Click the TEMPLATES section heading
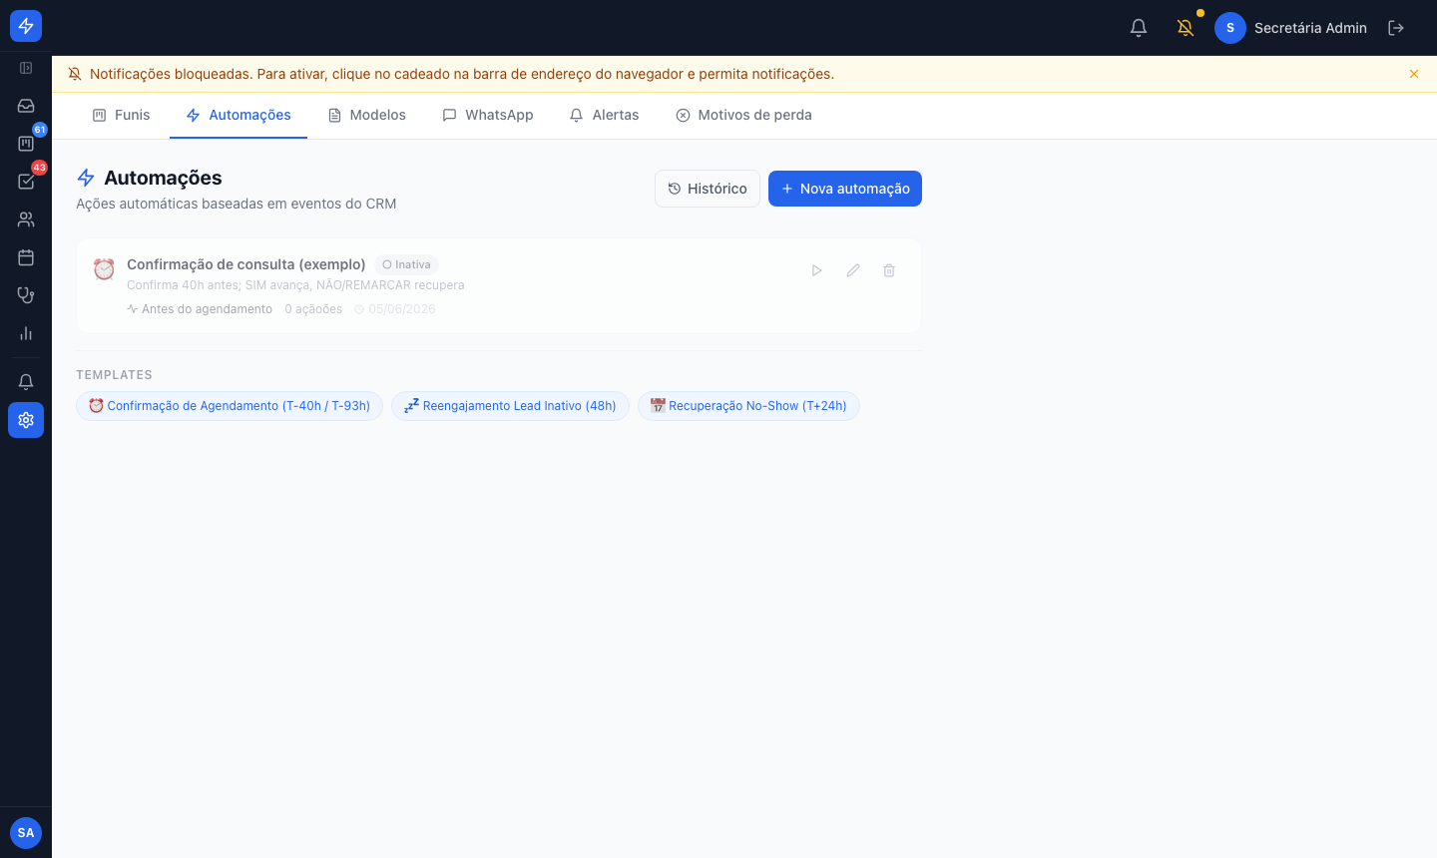The height and width of the screenshot is (858, 1437). click(x=114, y=375)
